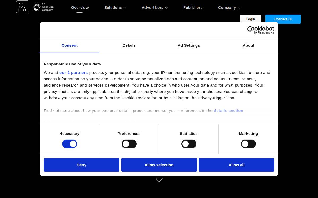Toggle the Necessary cookies switch

[69, 144]
